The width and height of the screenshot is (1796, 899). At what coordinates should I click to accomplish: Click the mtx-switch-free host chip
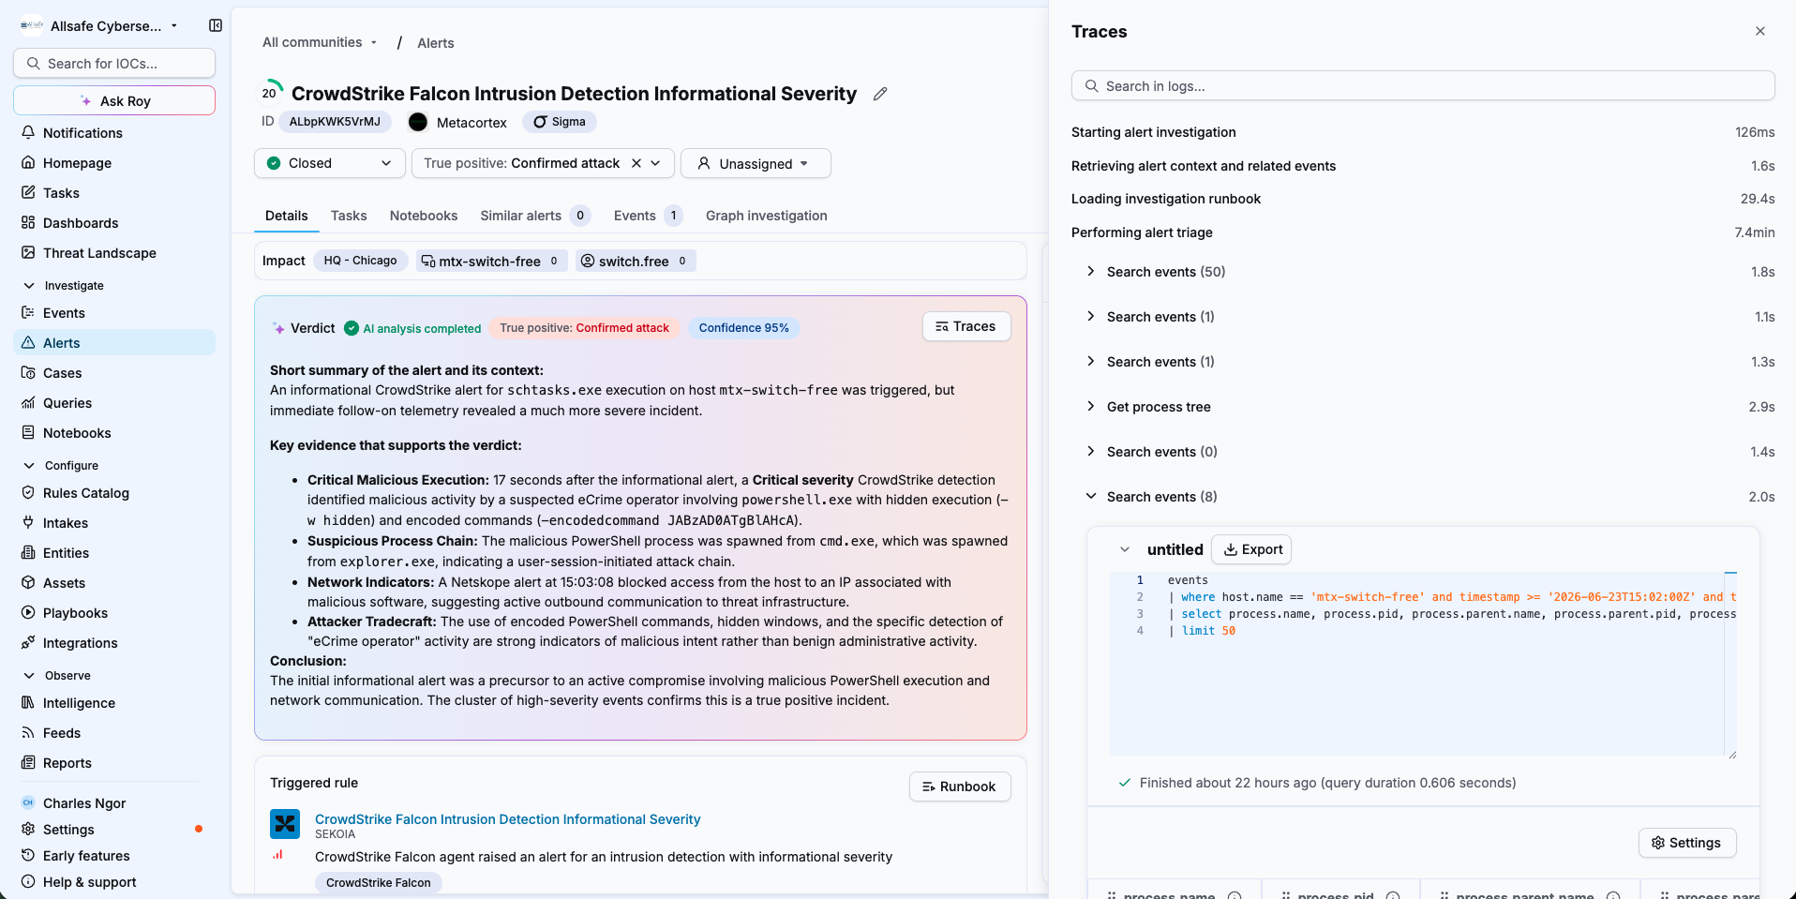[x=491, y=261]
